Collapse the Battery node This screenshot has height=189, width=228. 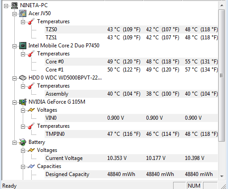pyautogui.click(x=14, y=143)
